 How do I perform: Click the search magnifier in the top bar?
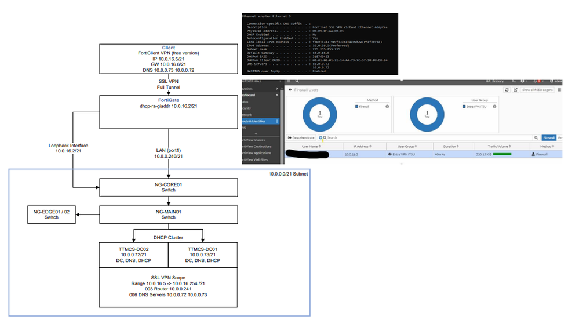click(x=297, y=81)
